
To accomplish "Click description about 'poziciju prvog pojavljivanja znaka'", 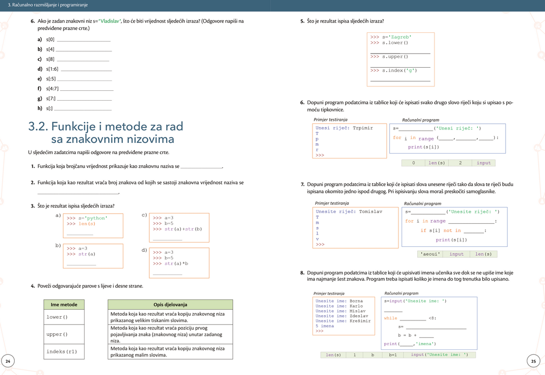I will point(171,334).
